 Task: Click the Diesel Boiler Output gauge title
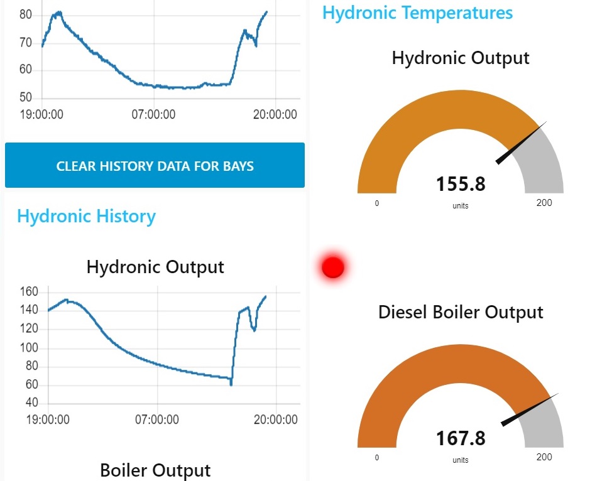(x=461, y=312)
